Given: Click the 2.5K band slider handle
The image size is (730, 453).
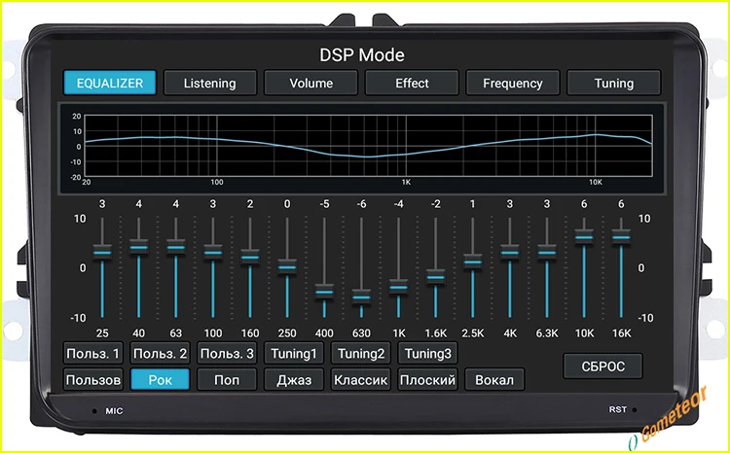Looking at the screenshot, I should pyautogui.click(x=472, y=261).
